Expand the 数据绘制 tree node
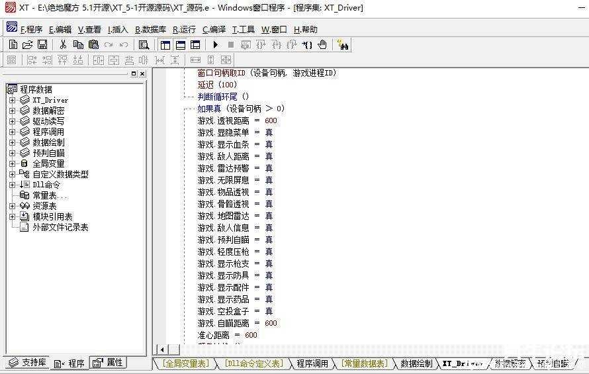 [x=13, y=142]
